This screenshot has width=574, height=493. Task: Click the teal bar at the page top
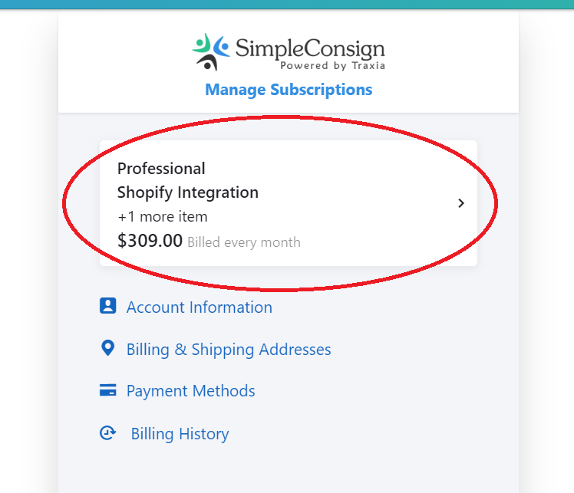[x=287, y=5]
